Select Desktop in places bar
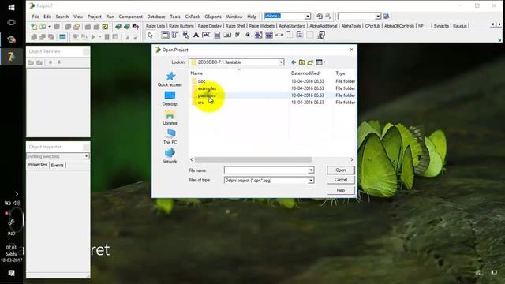 (x=170, y=99)
